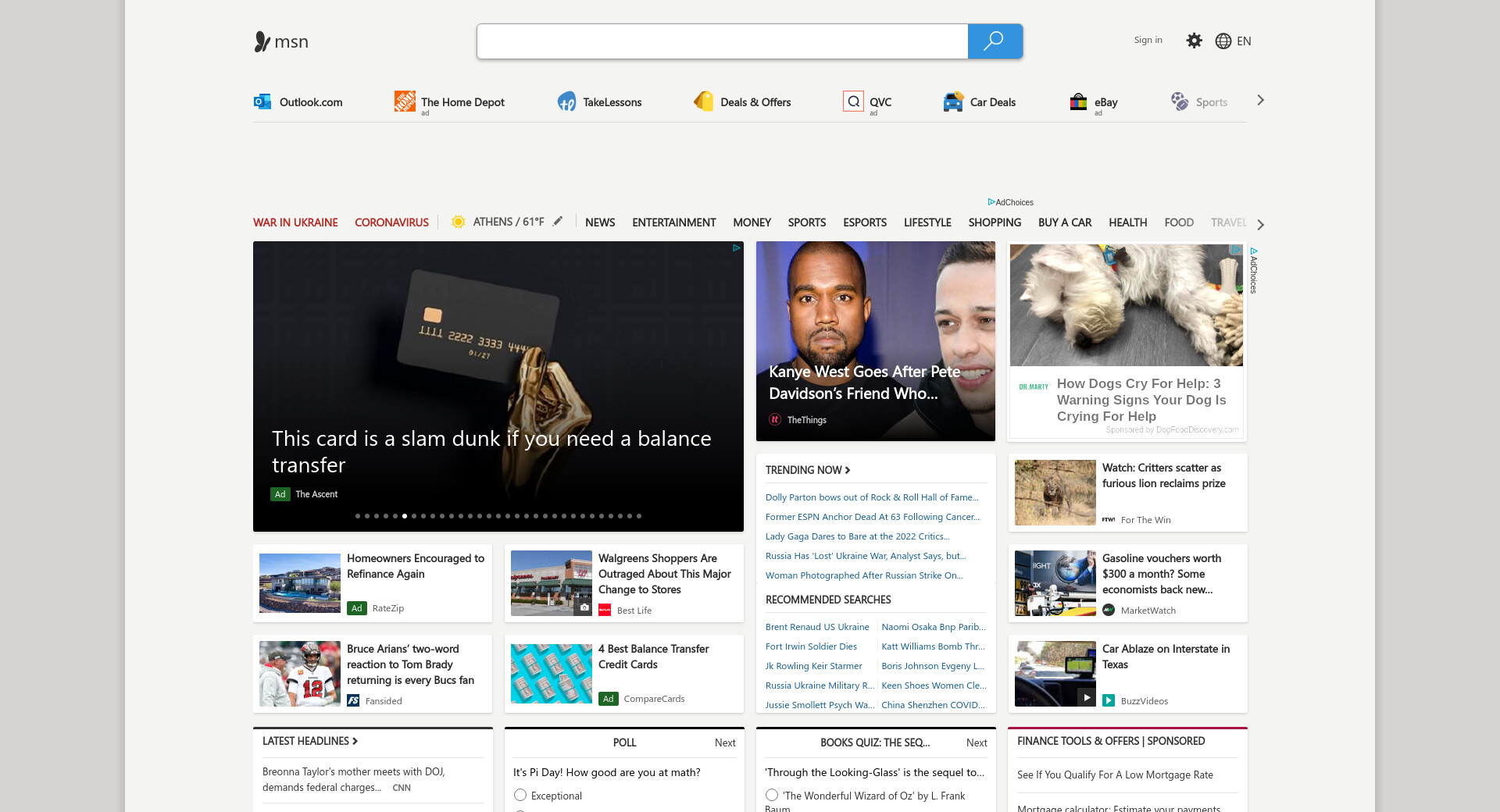Select the active highlighted carousel dot

click(x=405, y=516)
